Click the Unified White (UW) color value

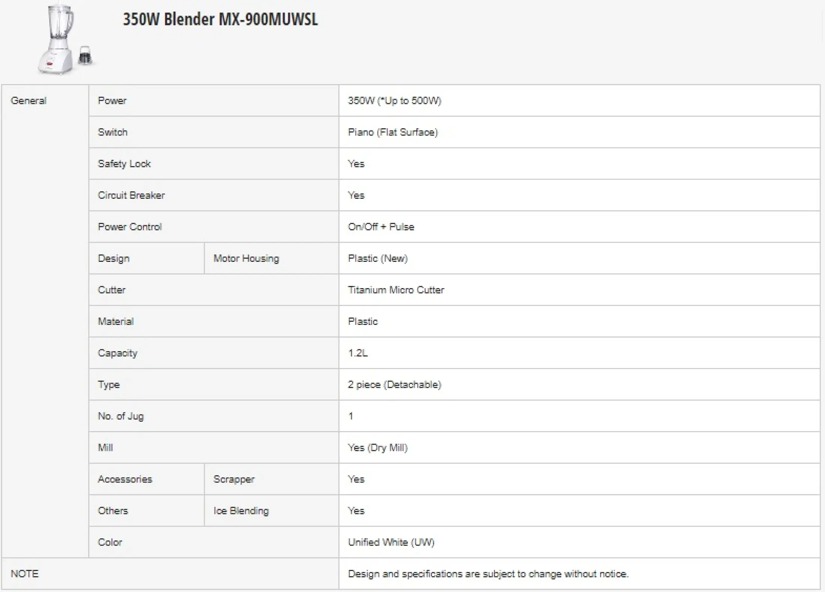(391, 542)
